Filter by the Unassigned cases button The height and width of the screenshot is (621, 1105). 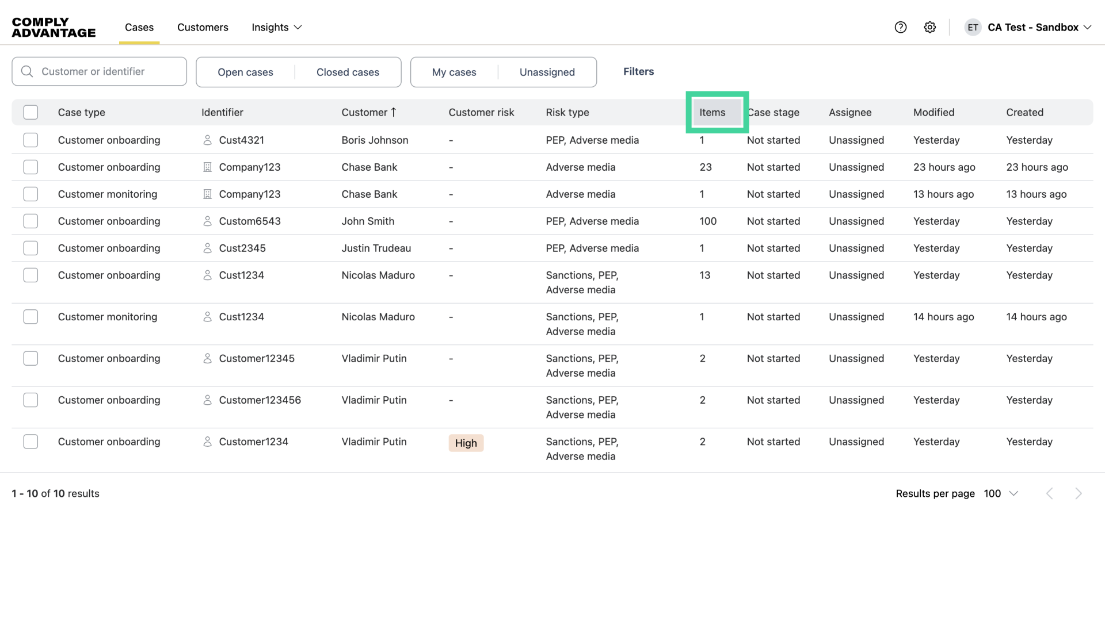tap(547, 72)
